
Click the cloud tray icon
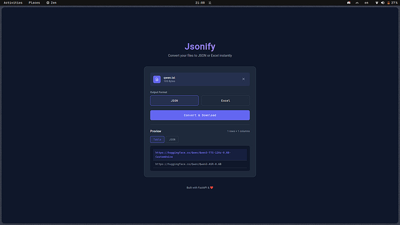coord(357,2)
